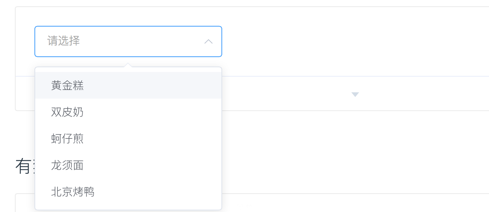
Task: Click the gray down-triangle to show code
Action: pyautogui.click(x=355, y=94)
